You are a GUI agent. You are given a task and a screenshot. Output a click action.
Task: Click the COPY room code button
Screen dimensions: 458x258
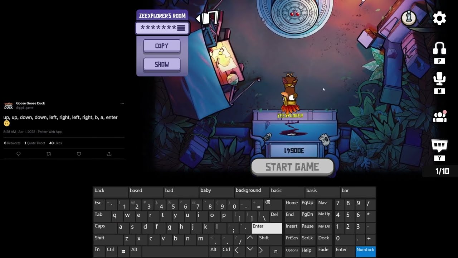162,46
